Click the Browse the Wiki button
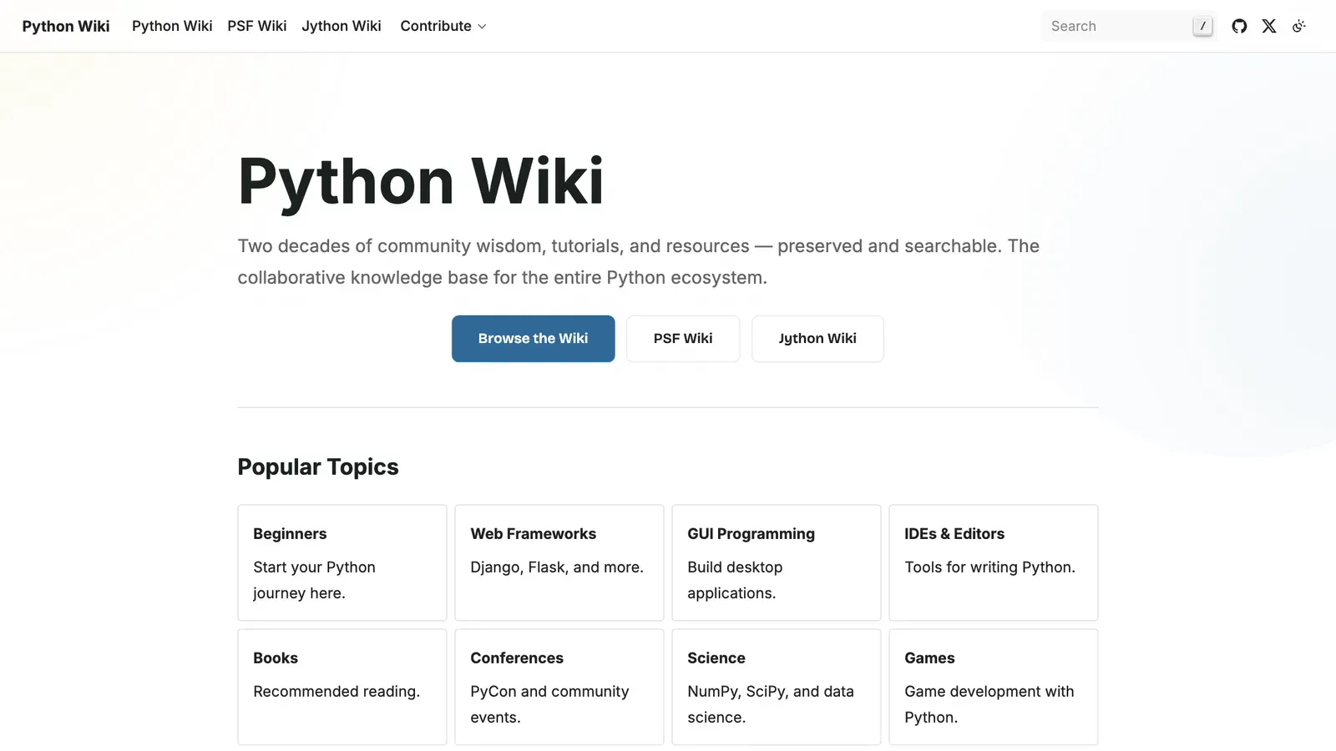 tap(534, 339)
